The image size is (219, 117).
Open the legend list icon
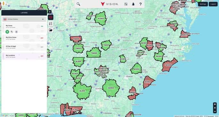51,24
